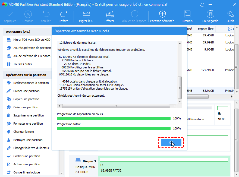Viewport: 239px width, 177px height.
Task: Confirm the dialog with OK button
Action: click(171, 143)
